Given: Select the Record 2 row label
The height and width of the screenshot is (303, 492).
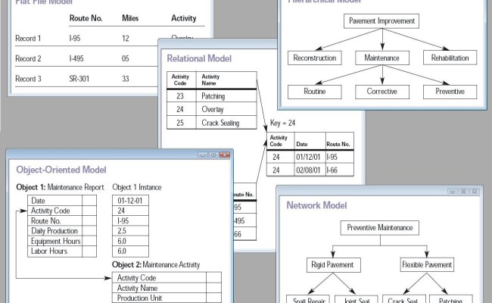Looking at the screenshot, I should point(28,59).
